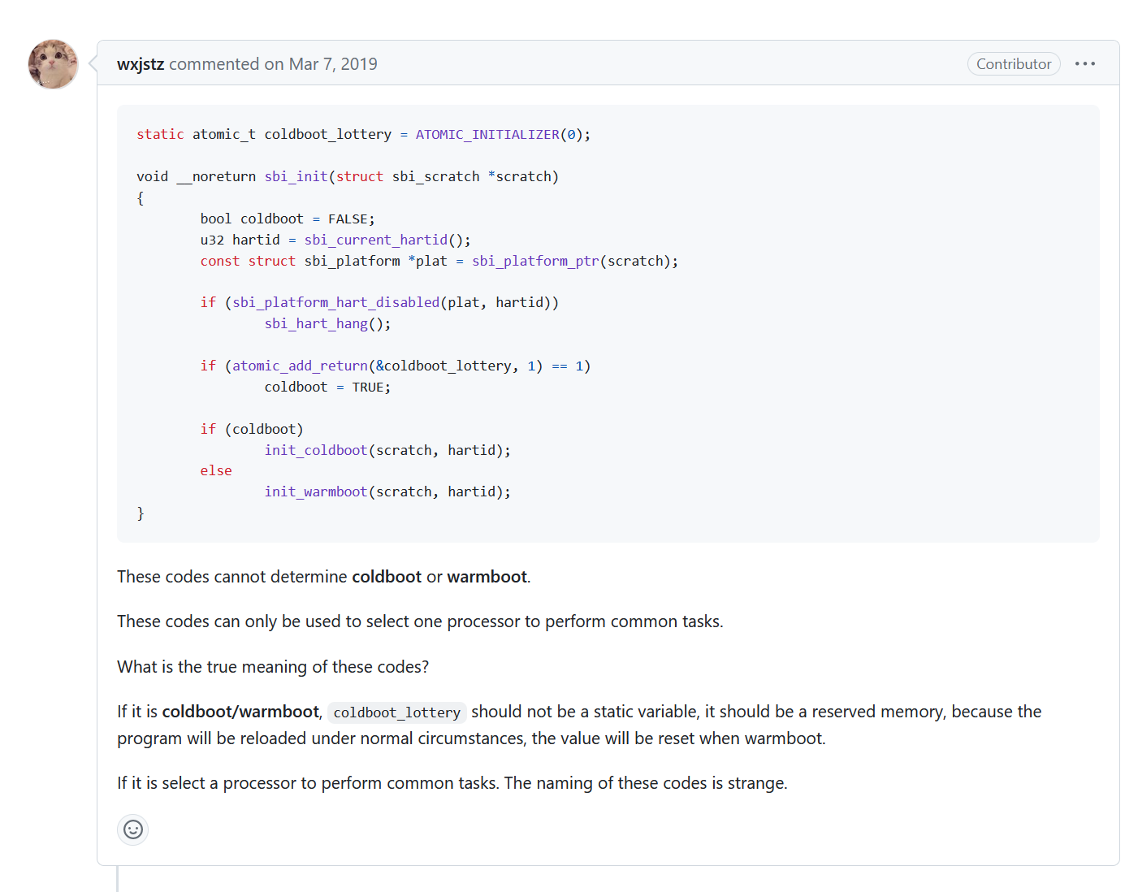Click the 'bool coldboot = FALSE;' line
This screenshot has height=892, width=1138.
tap(288, 219)
